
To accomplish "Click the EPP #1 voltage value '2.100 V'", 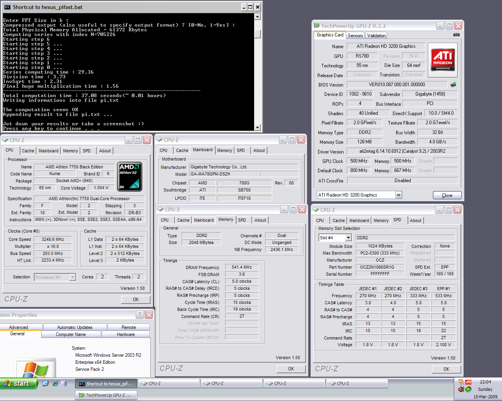I will tap(444, 345).
